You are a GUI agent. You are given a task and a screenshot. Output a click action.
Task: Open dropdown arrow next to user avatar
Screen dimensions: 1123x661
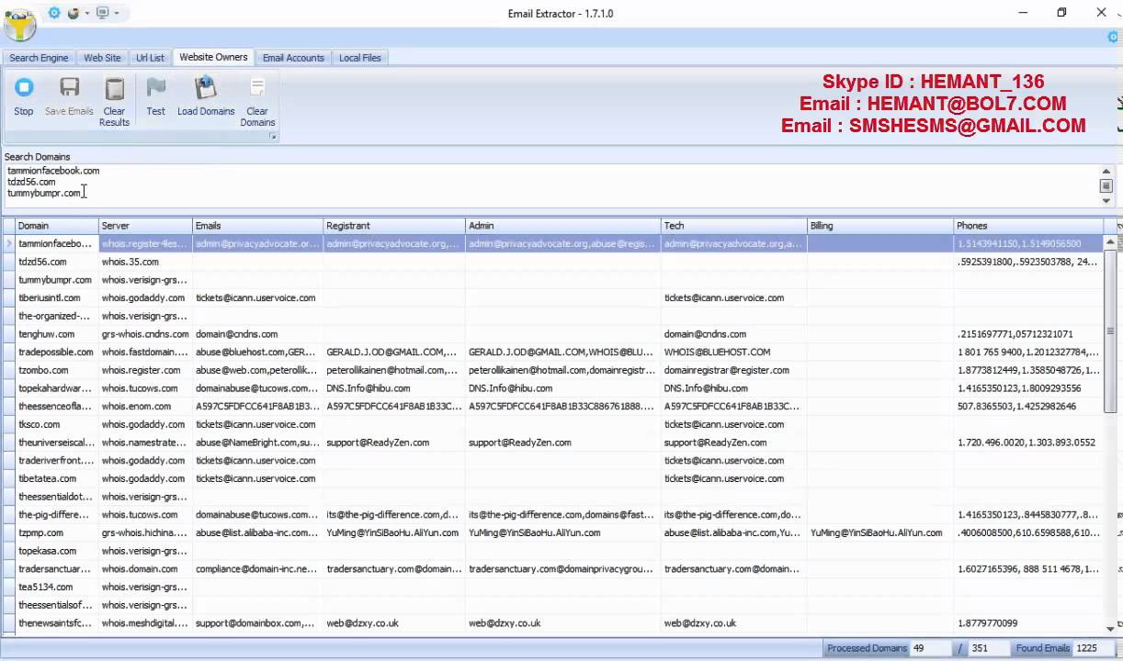click(87, 13)
